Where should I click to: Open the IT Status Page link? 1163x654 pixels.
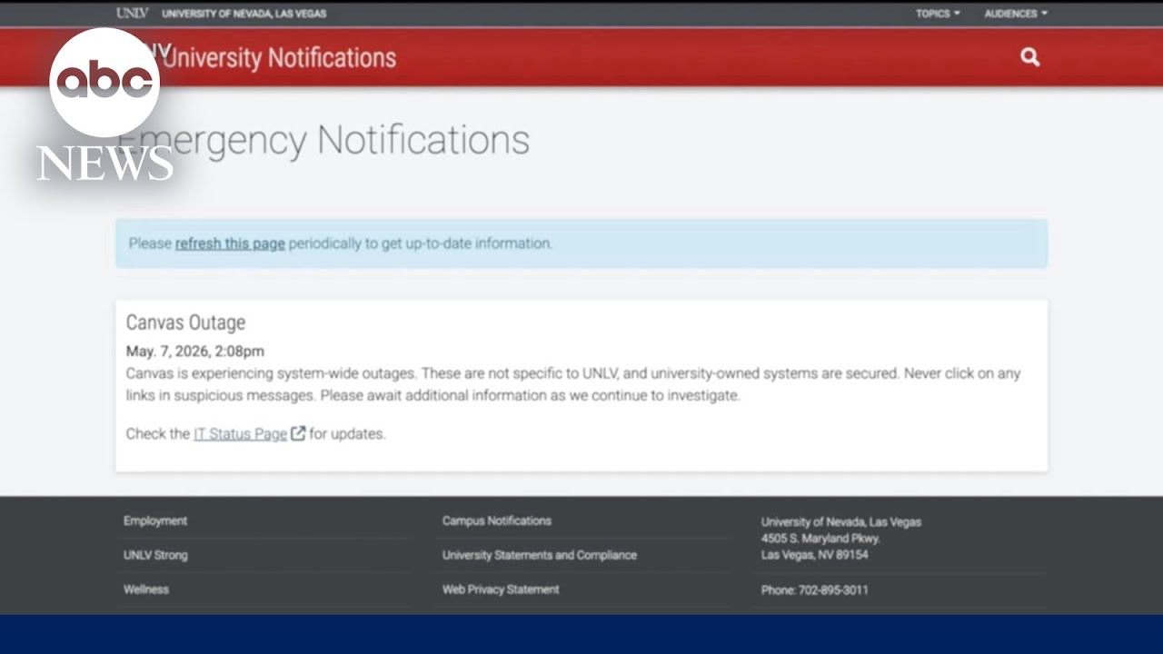(x=241, y=433)
